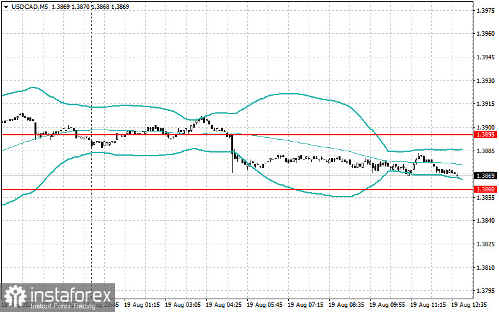Click the 19 Aug 07:15 time label
Screen dimensions: 499x312
point(305,305)
